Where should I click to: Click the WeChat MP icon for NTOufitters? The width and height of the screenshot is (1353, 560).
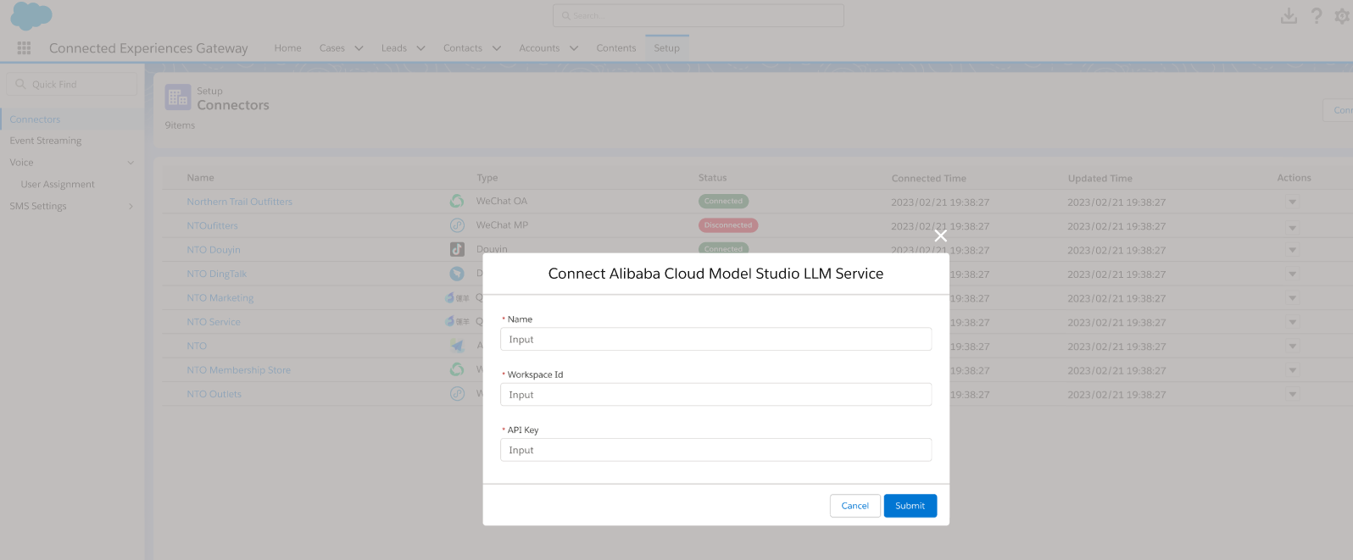tap(457, 225)
